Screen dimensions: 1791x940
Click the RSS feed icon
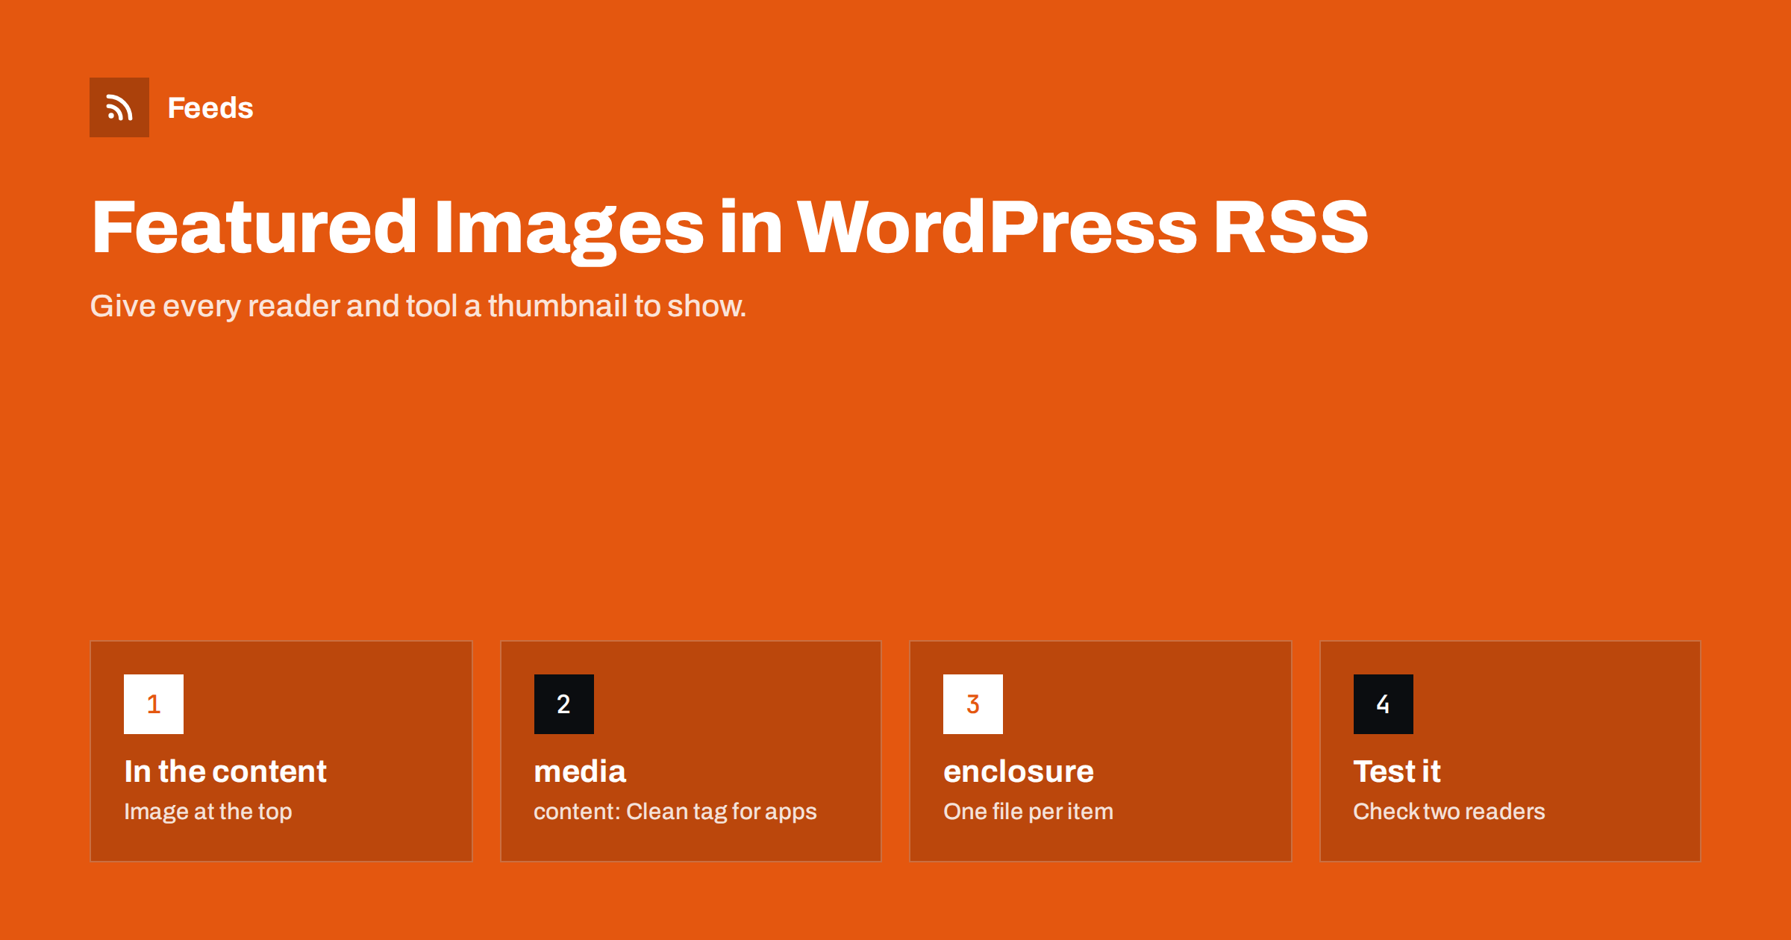[119, 107]
